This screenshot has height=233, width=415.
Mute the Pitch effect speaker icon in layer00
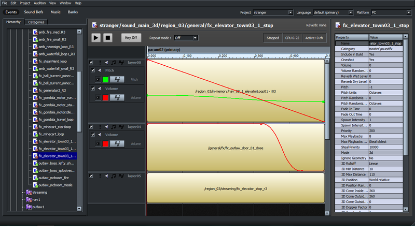pyautogui.click(x=100, y=70)
